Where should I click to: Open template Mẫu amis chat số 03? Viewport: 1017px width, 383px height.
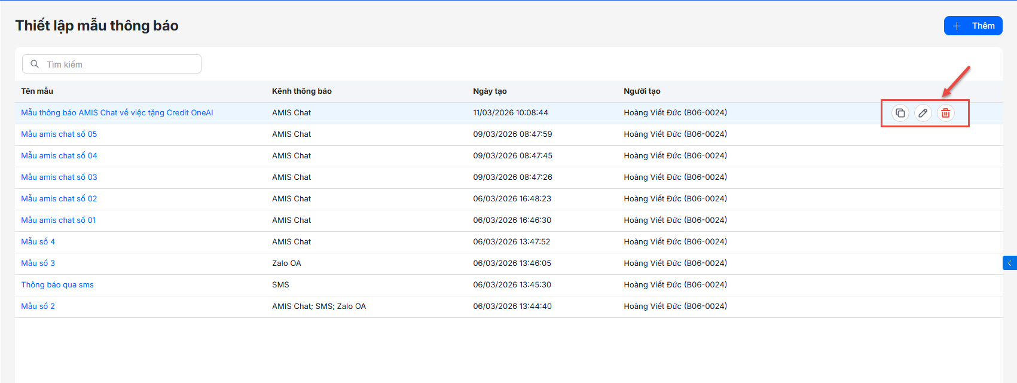tap(59, 177)
